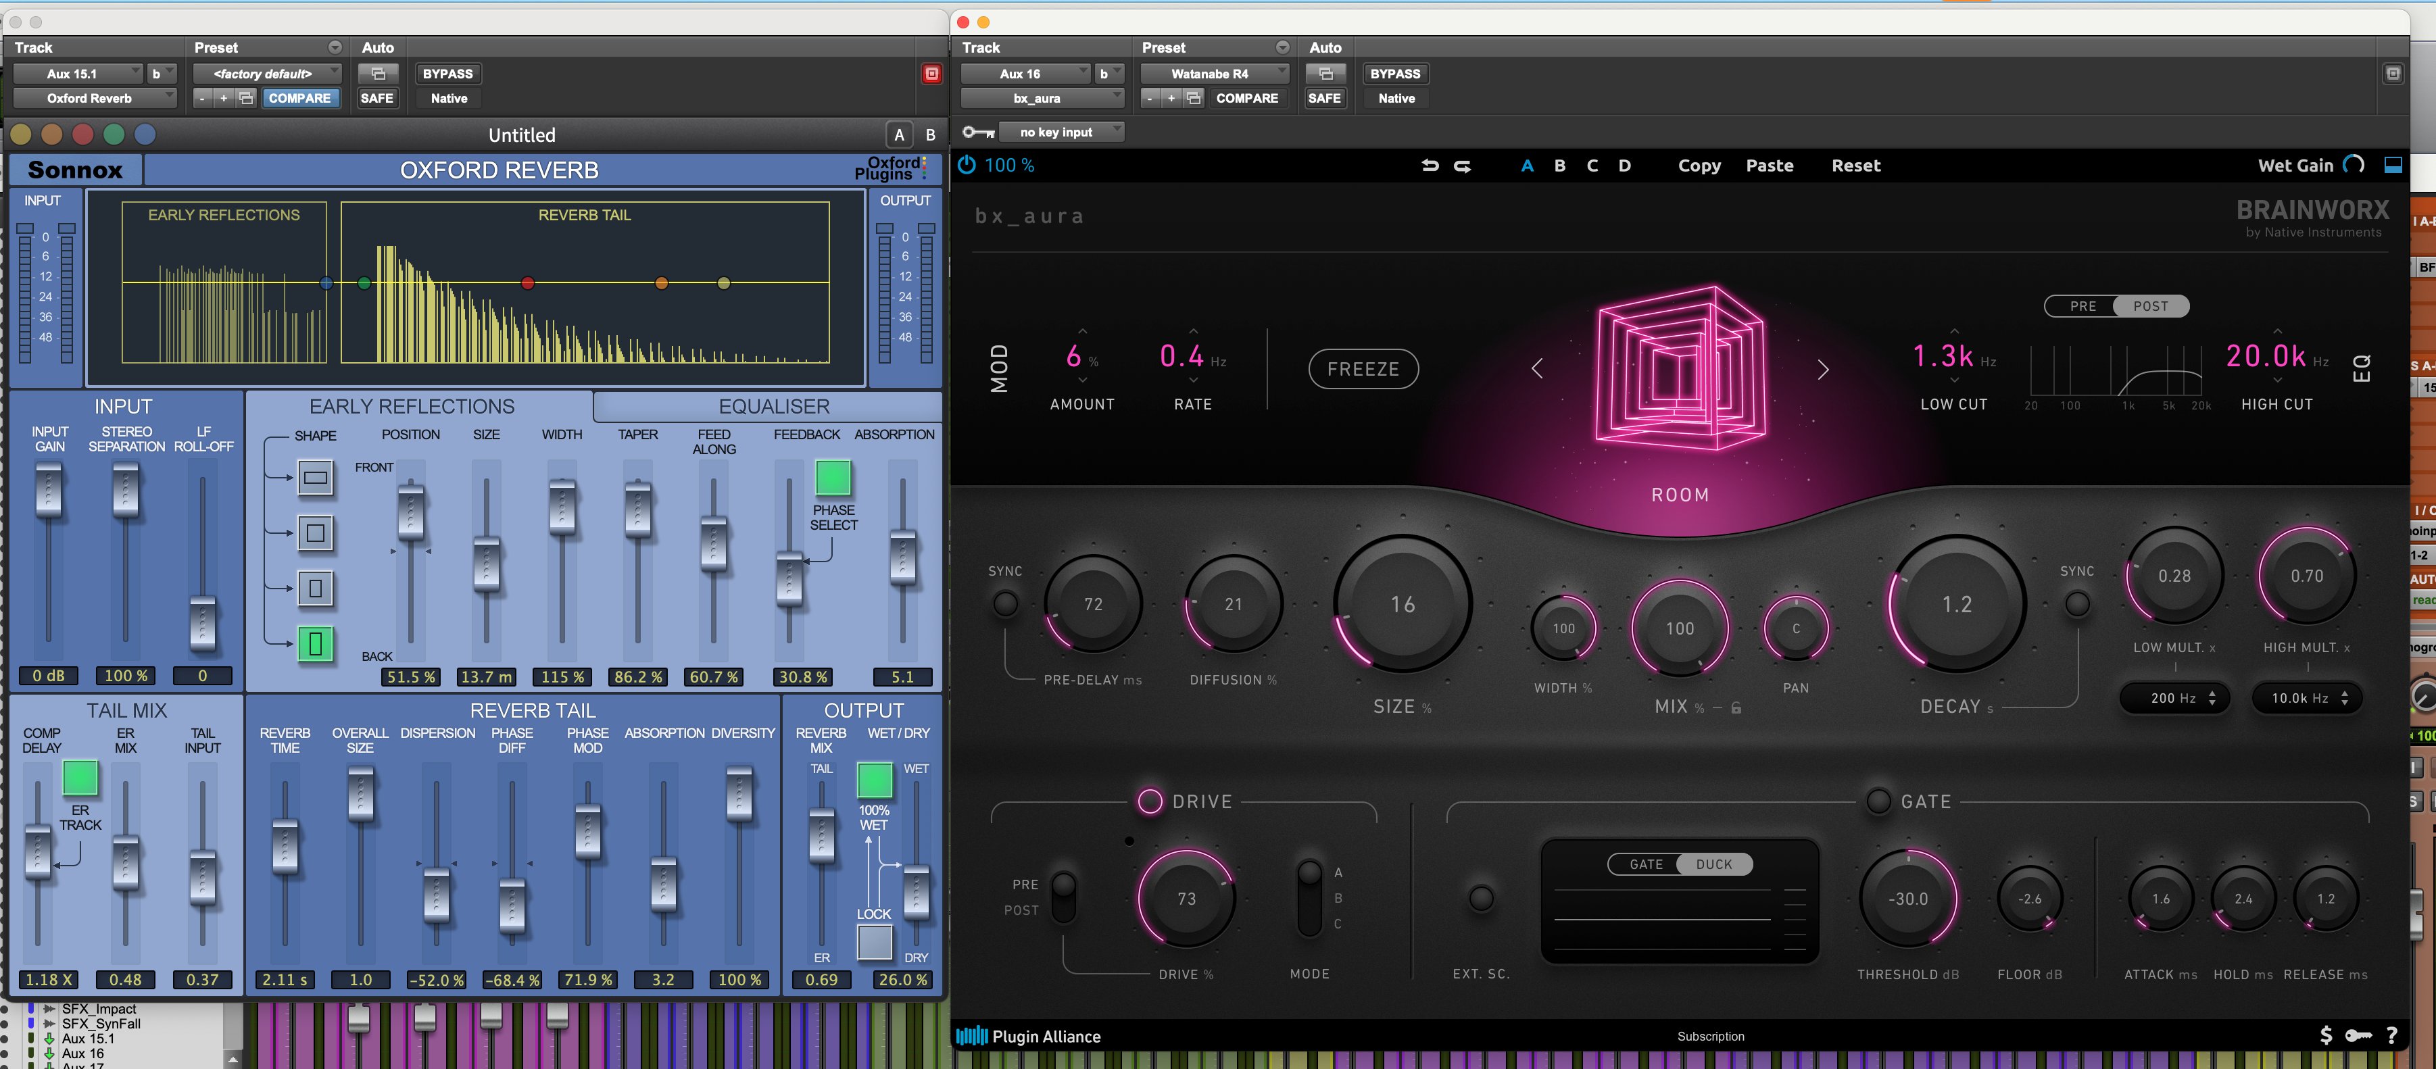
Task: Enable the Gate section power button
Action: 1878,801
